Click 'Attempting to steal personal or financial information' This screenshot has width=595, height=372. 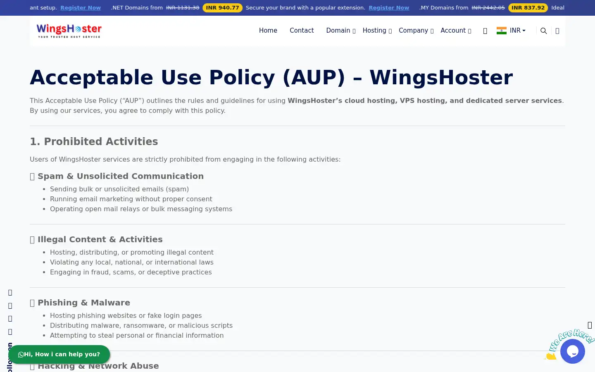(137, 335)
